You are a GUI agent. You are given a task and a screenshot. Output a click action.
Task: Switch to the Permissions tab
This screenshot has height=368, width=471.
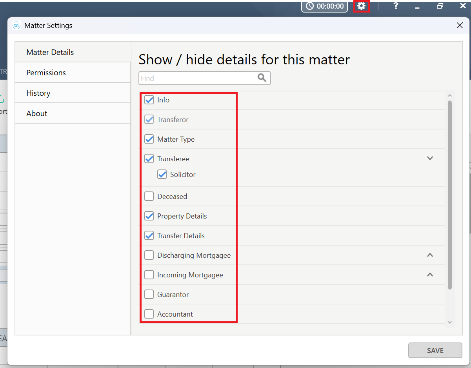click(73, 73)
